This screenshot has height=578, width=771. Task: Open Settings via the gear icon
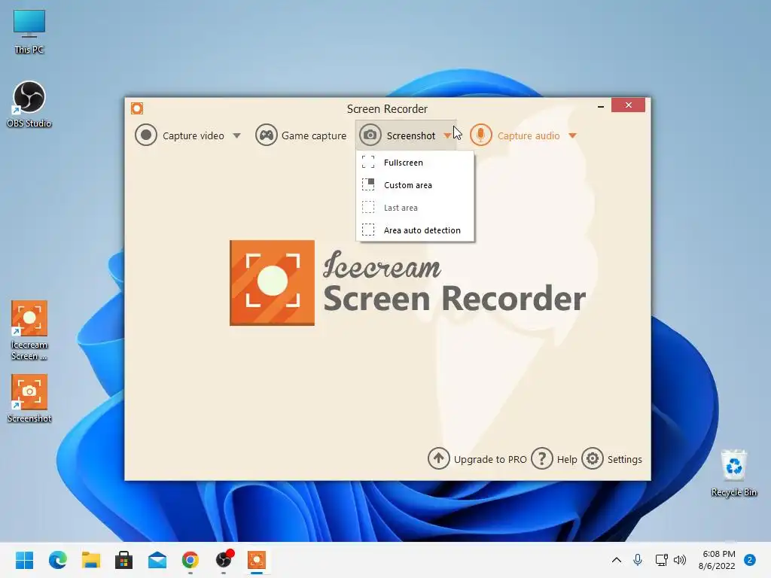[592, 458]
